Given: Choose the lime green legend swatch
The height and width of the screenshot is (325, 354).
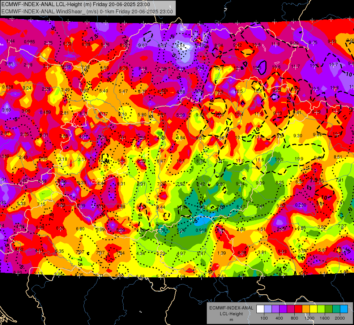Looking at the screenshot, I should click(x=321, y=309).
